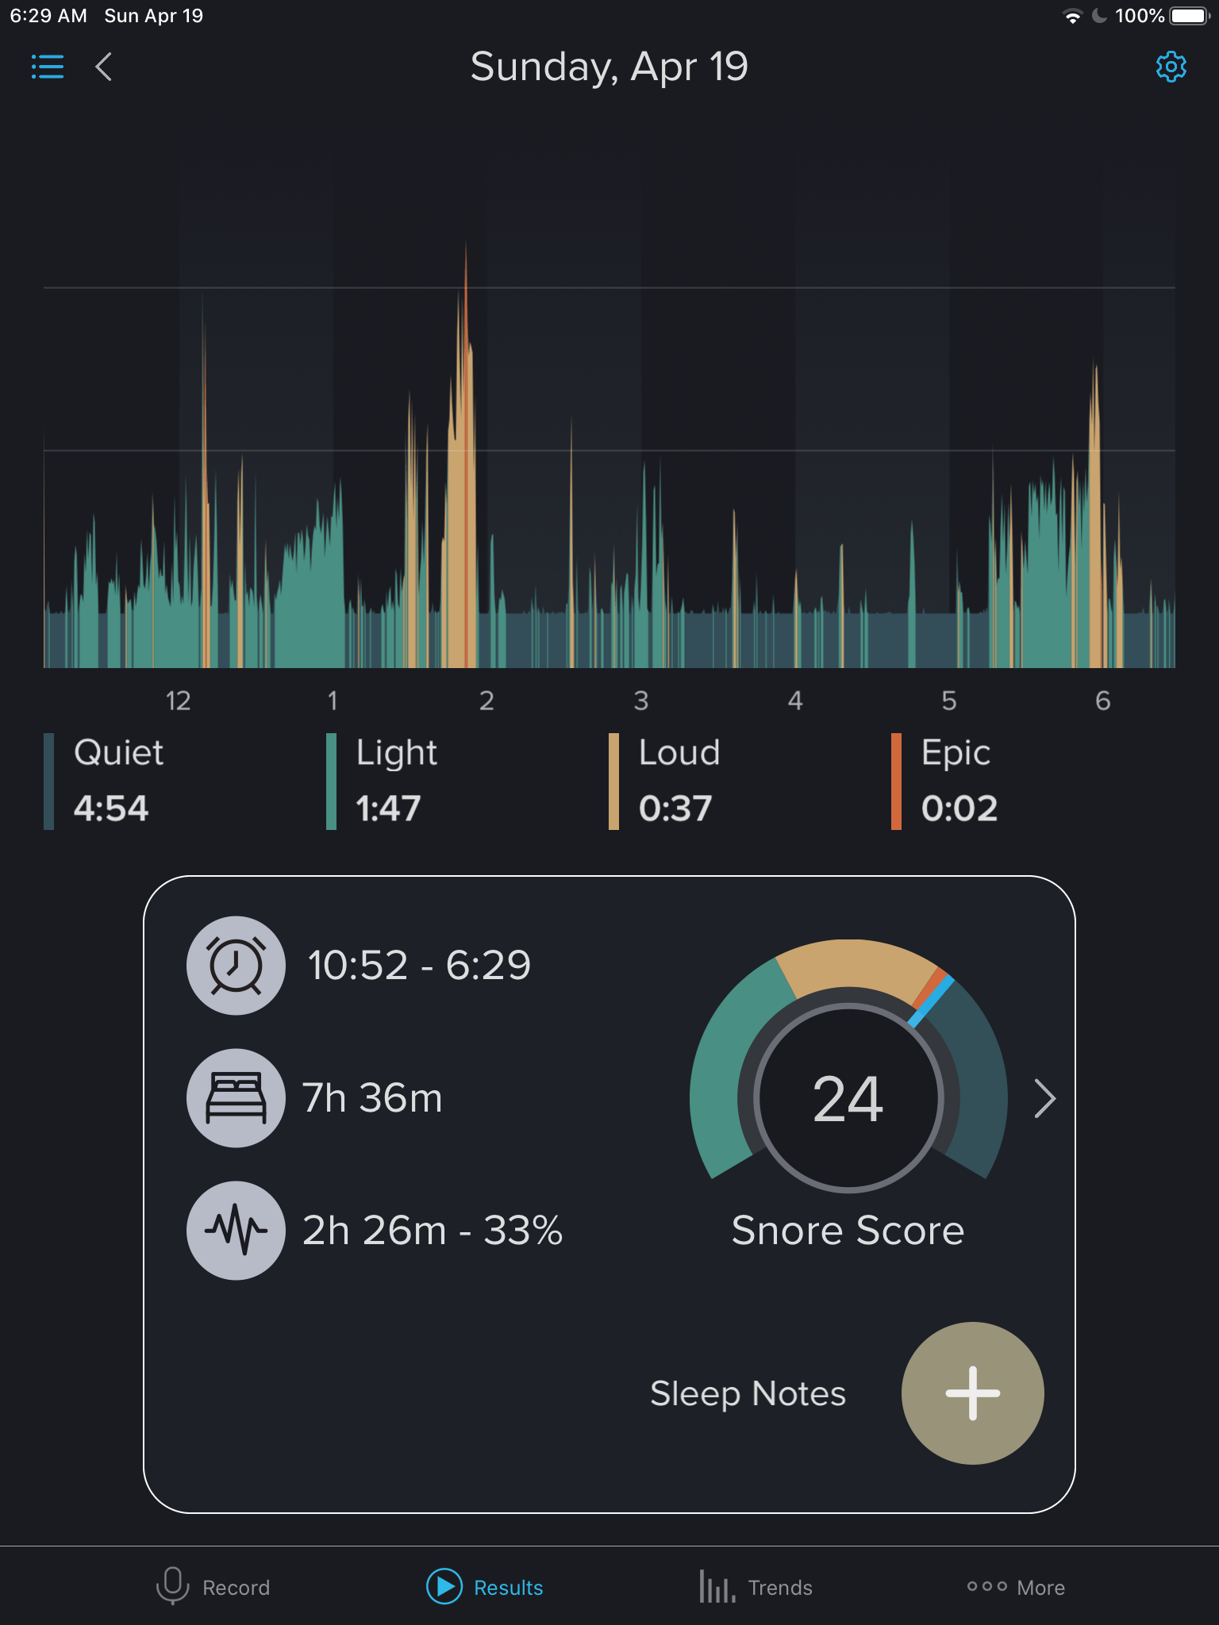Screen dimensions: 1219x1625
Task: Select the Light 1:47 legend entry
Action: [x=389, y=782]
